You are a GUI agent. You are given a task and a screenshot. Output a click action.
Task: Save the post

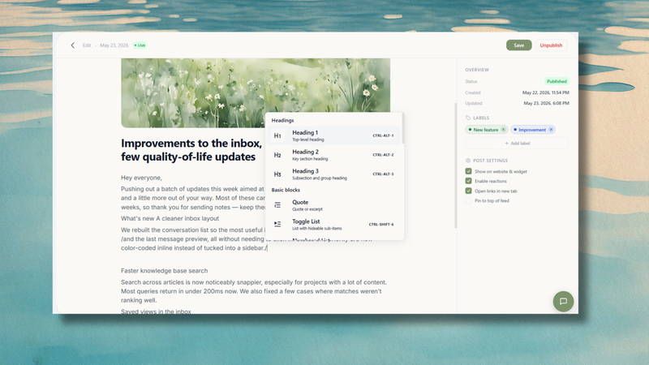518,45
